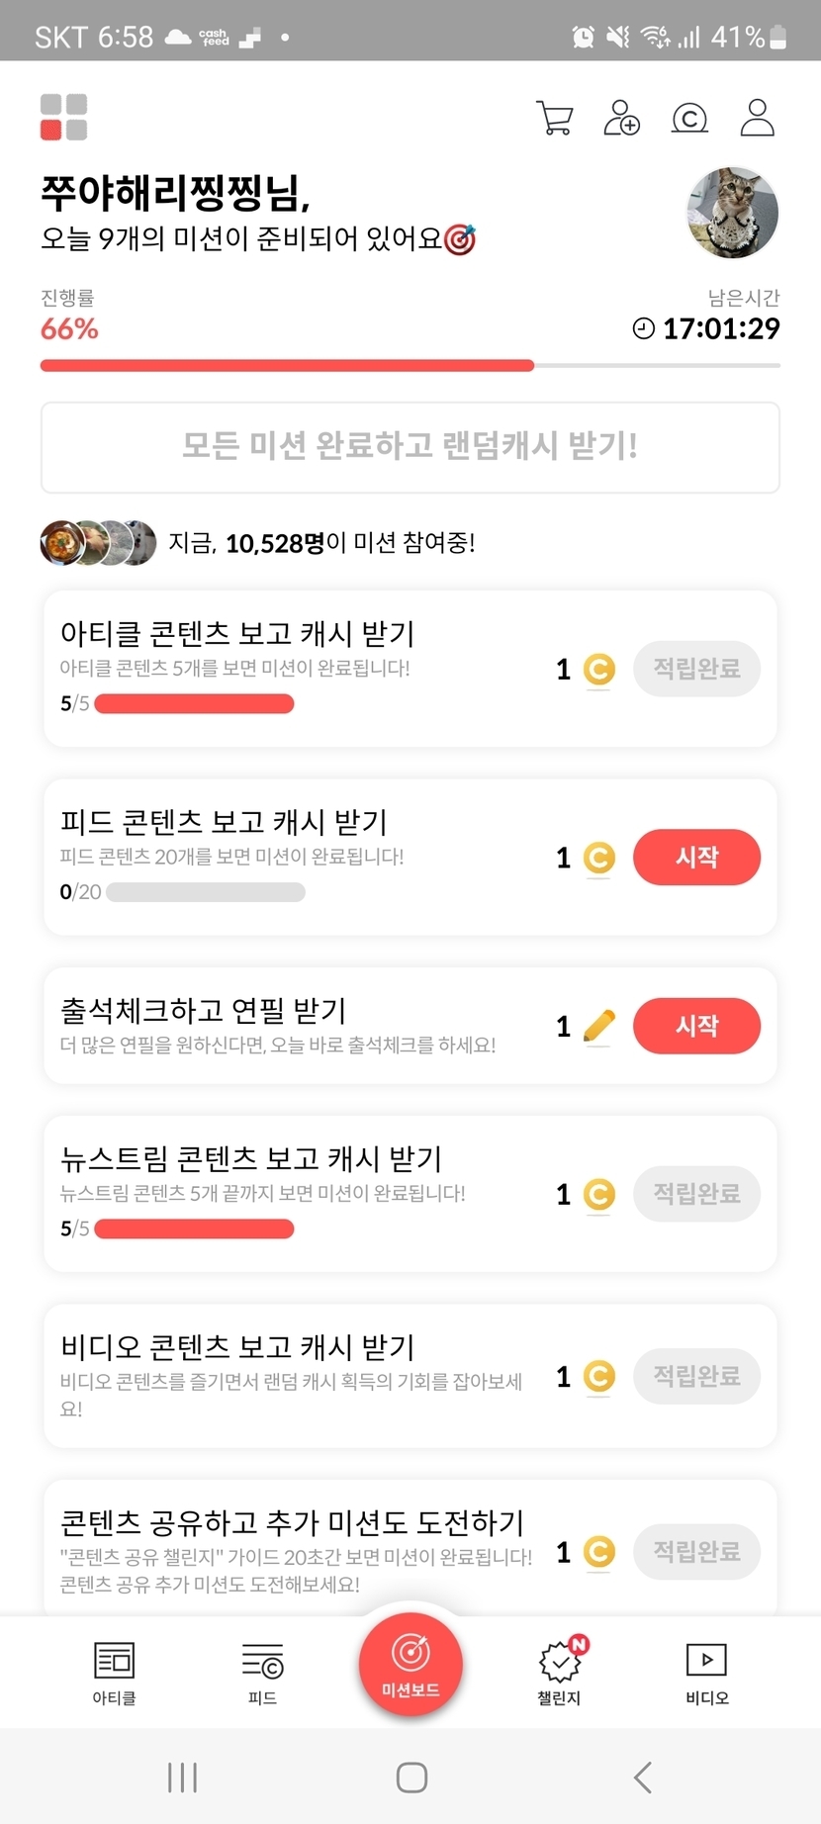
Task: Tap the cat profile picture
Action: (x=733, y=212)
